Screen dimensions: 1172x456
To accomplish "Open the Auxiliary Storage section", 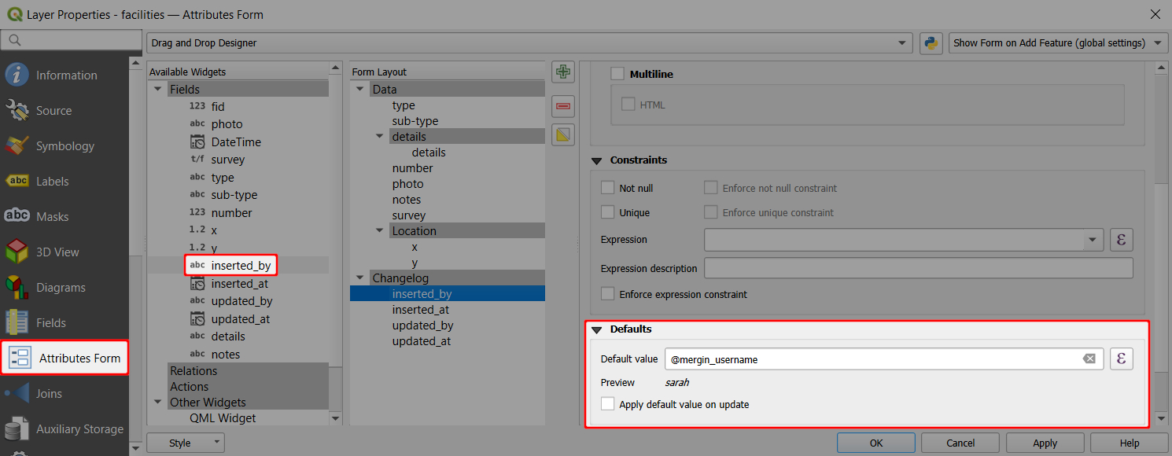I will point(64,429).
